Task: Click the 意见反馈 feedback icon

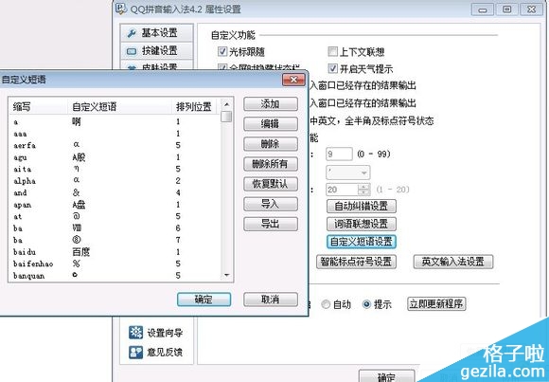Action: click(x=136, y=353)
